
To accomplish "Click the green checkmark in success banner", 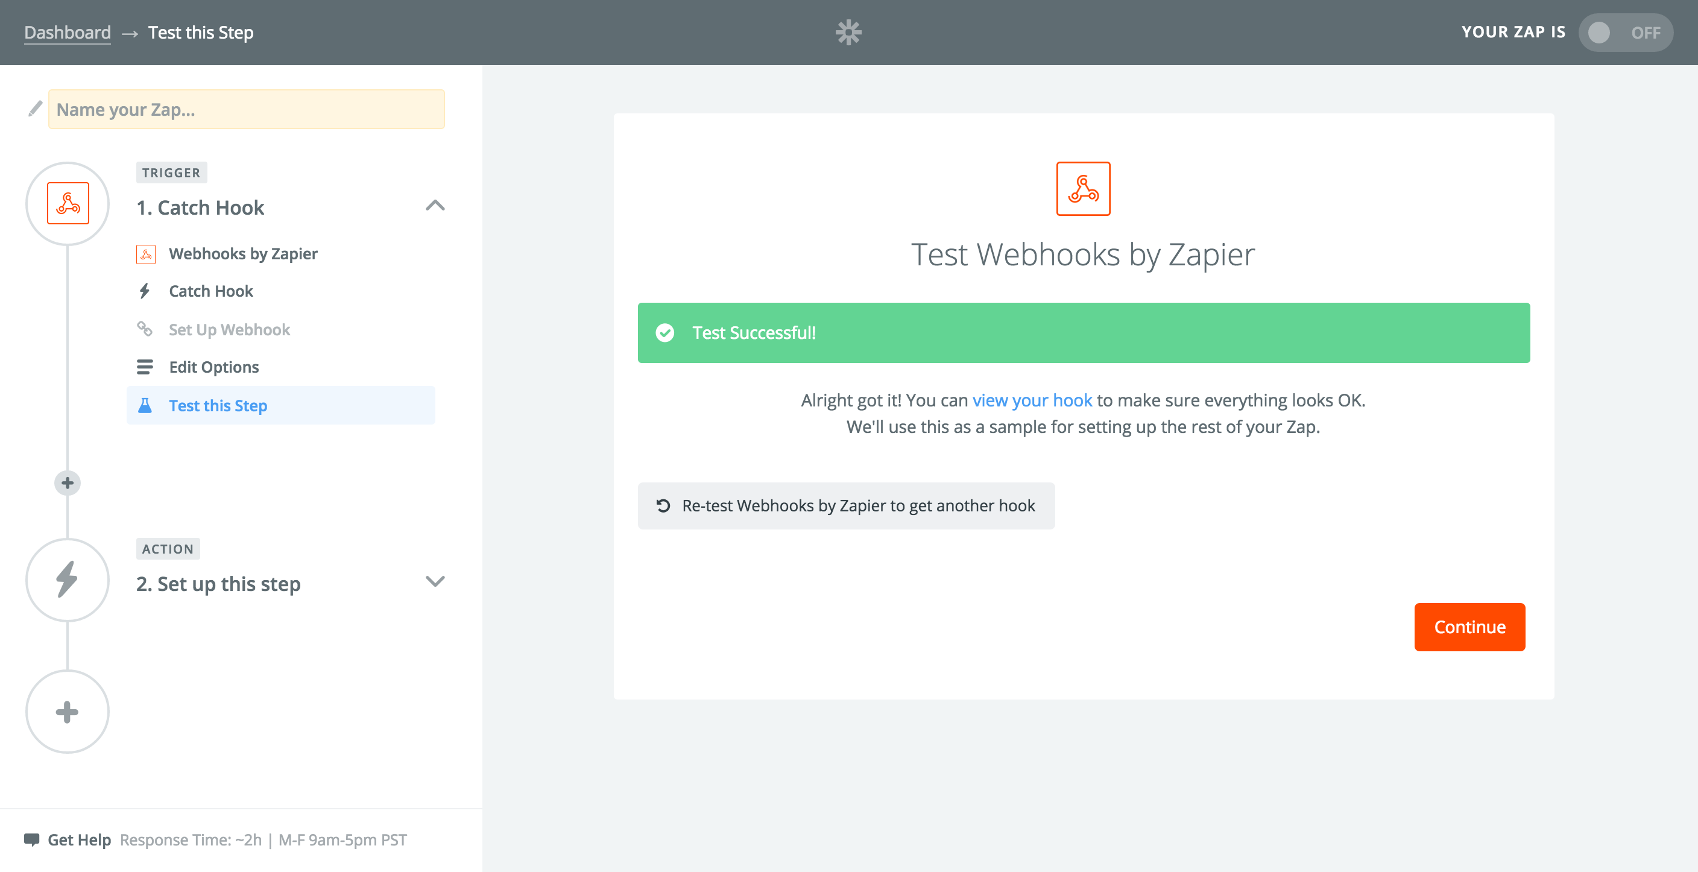I will [x=665, y=333].
